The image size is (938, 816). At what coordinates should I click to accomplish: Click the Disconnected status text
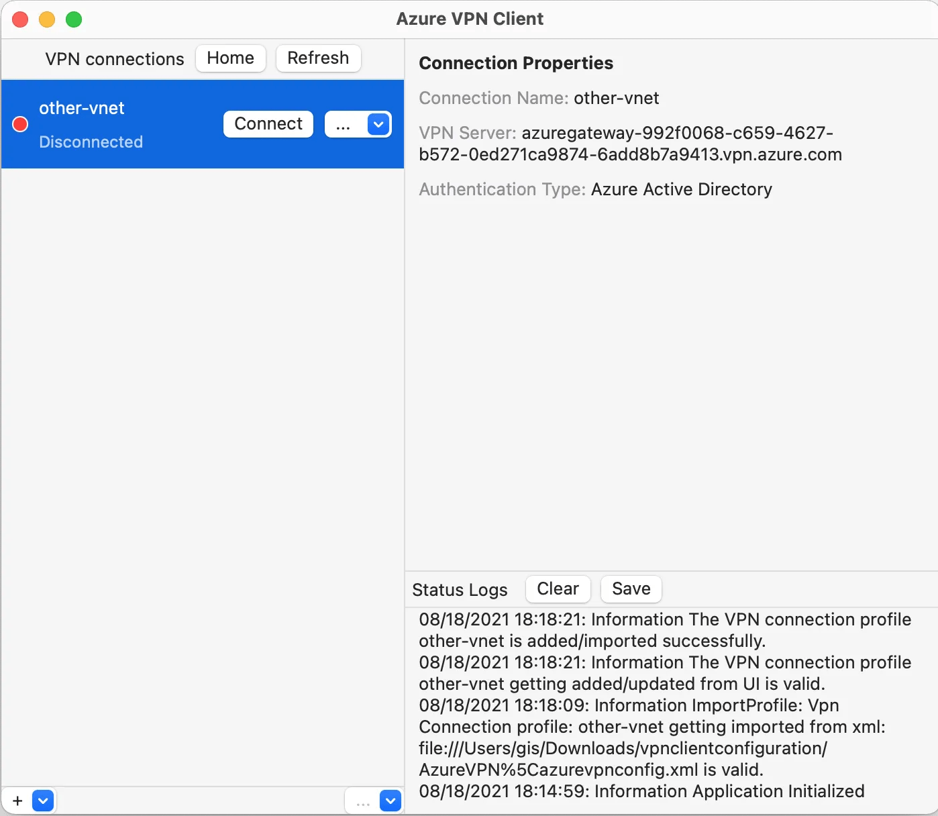pos(91,142)
